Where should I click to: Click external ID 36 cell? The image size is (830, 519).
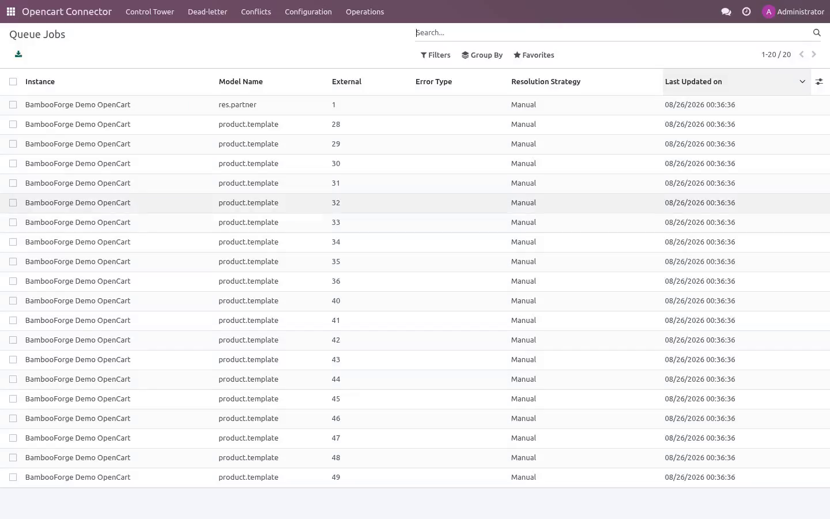336,281
